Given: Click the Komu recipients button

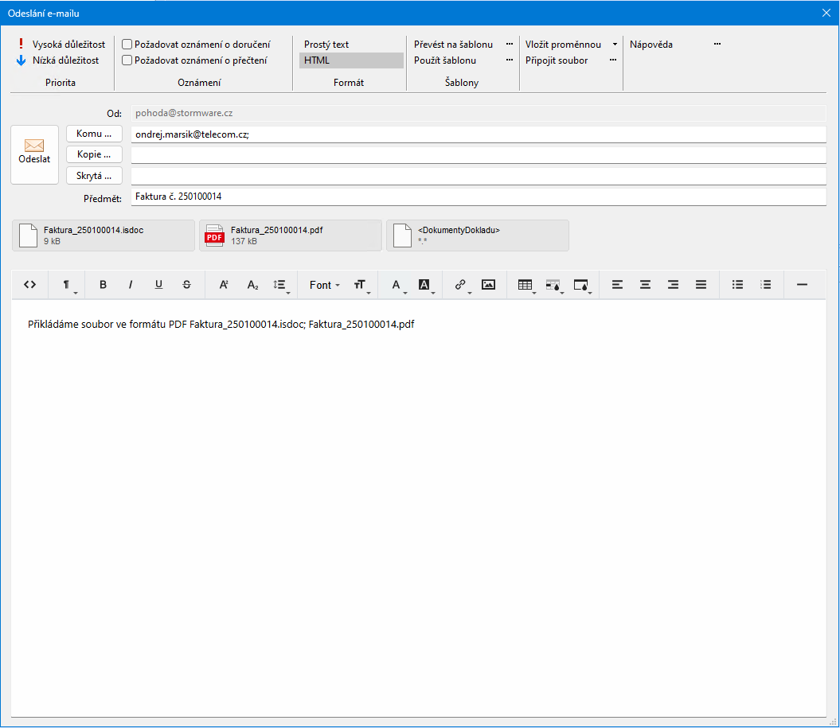Looking at the screenshot, I should point(94,134).
